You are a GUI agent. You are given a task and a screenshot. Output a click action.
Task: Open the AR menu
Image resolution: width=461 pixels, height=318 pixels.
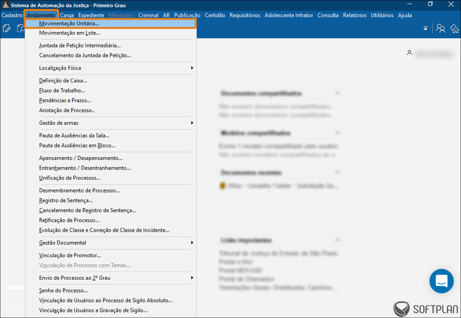(x=167, y=15)
